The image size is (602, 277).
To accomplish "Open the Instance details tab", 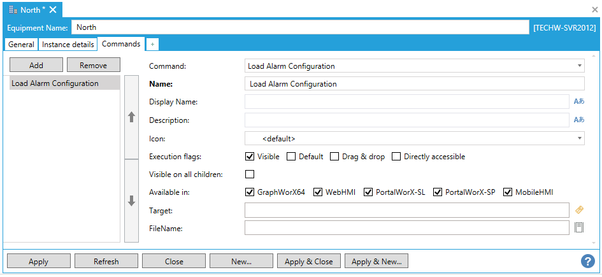I will click(68, 45).
